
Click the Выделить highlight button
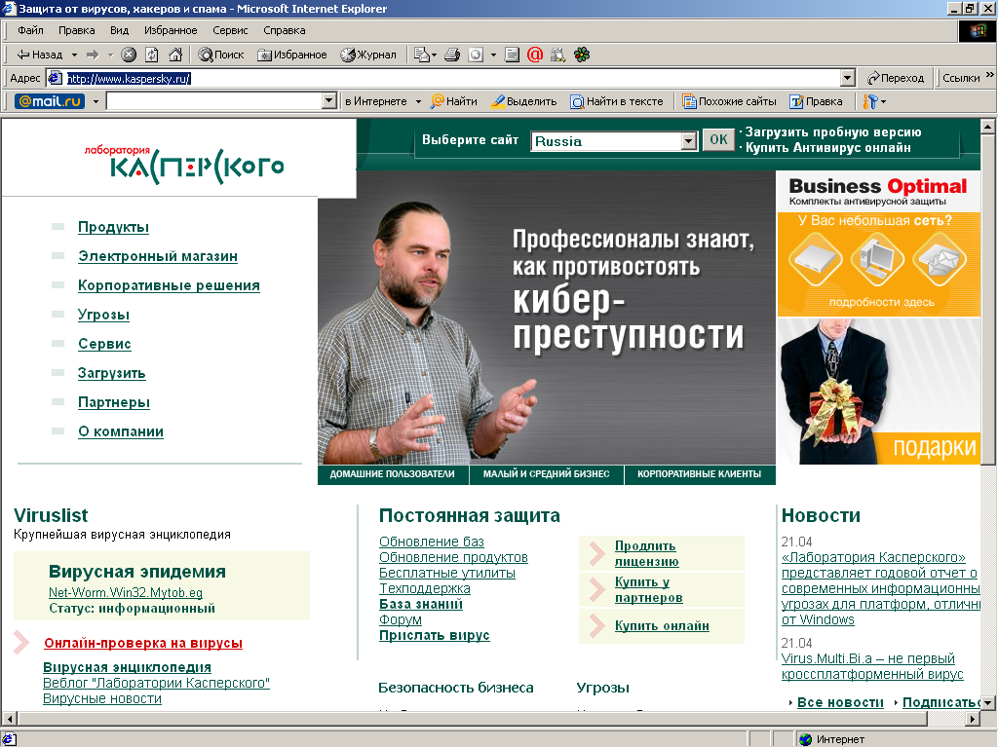(523, 101)
